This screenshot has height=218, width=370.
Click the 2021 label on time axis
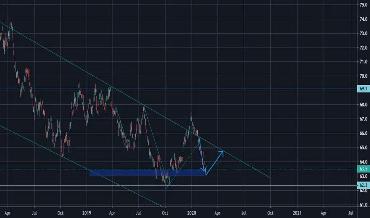pos(297,213)
